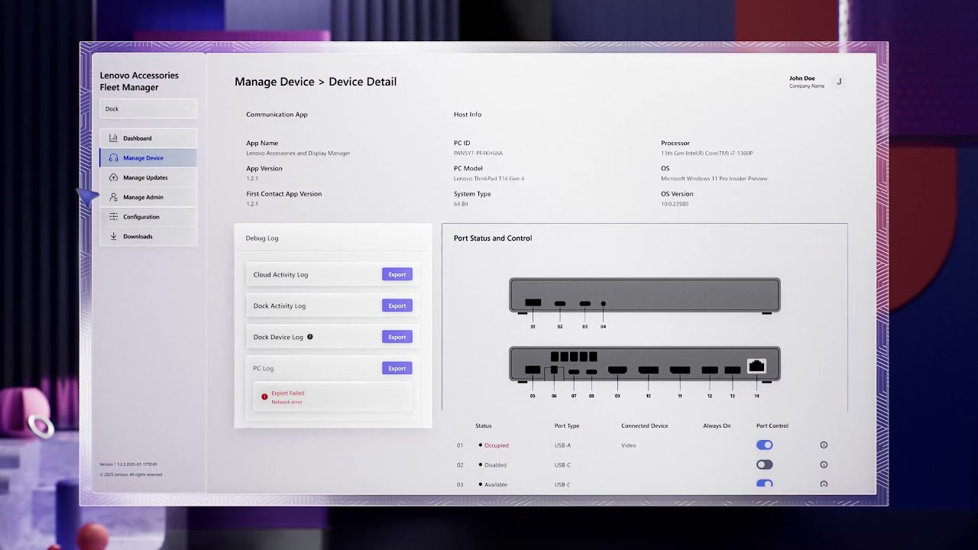This screenshot has width=978, height=550.
Task: Open the Downloads menu item
Action: (x=148, y=236)
